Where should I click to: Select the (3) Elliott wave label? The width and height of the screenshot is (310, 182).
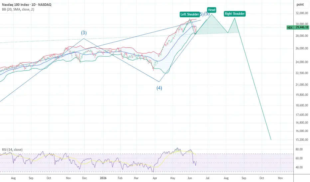tap(84, 33)
